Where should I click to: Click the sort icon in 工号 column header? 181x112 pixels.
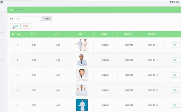point(36,34)
